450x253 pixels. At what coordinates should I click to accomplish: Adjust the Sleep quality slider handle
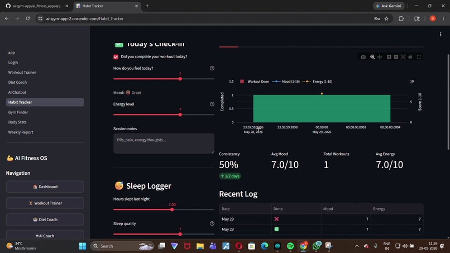(x=180, y=234)
